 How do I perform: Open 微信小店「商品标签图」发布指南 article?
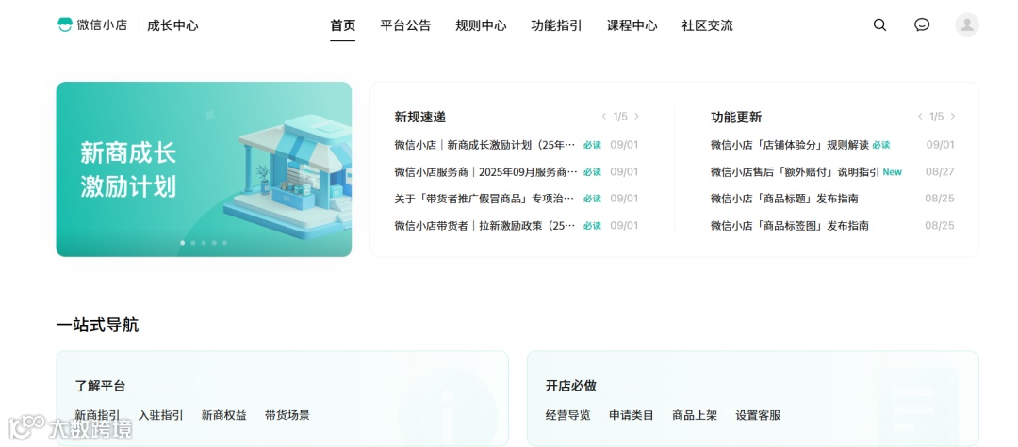(x=790, y=226)
